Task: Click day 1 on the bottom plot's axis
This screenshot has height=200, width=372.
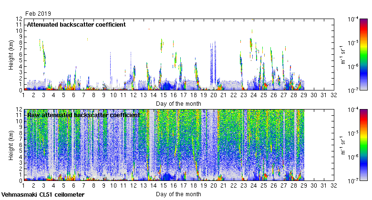Action: click(x=23, y=186)
